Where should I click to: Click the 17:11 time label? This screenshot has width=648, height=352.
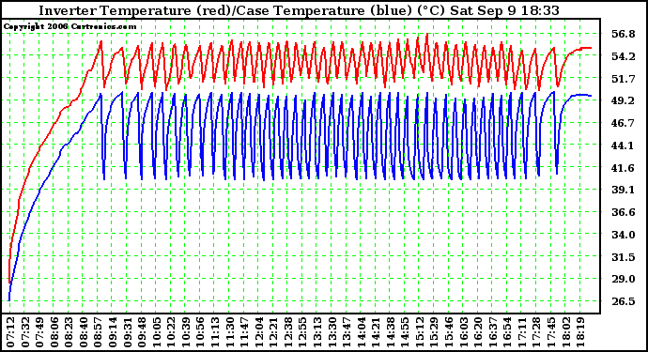click(522, 332)
